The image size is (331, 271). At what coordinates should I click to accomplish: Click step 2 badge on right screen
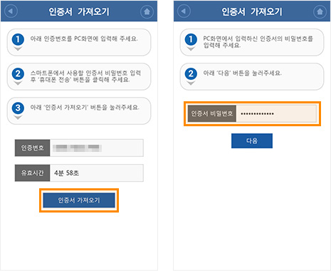coord(191,74)
